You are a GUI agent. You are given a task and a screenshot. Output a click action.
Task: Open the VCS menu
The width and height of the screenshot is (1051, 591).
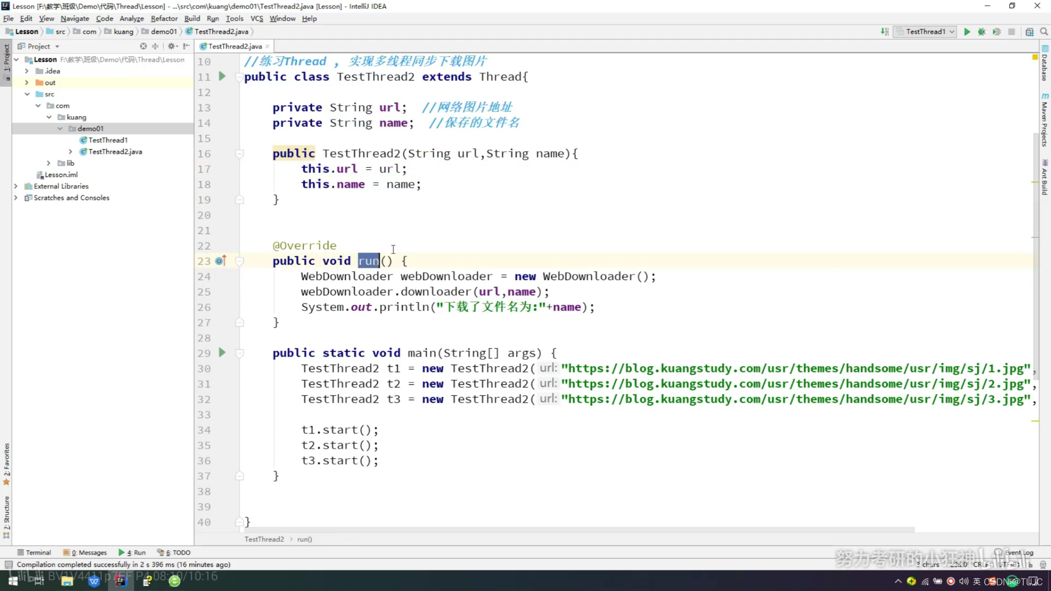(x=257, y=18)
